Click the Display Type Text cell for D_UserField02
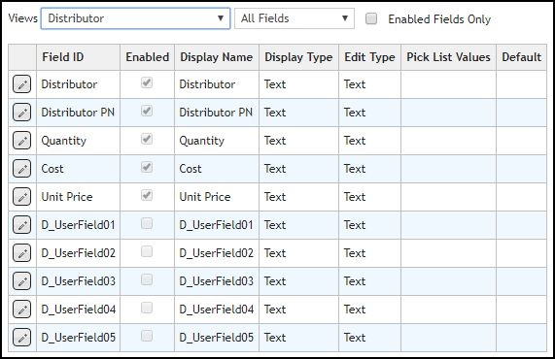This screenshot has width=555, height=359. [x=298, y=253]
